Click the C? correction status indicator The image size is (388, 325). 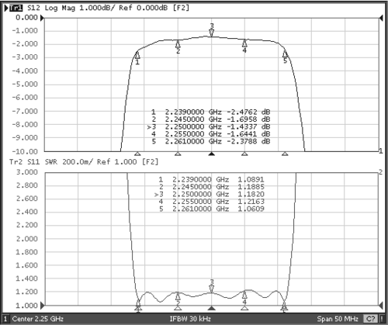click(x=371, y=319)
